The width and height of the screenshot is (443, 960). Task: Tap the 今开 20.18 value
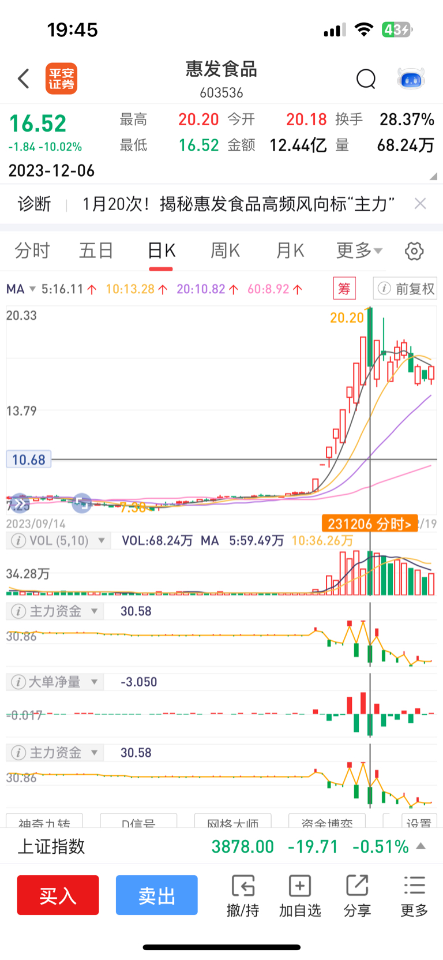click(306, 119)
